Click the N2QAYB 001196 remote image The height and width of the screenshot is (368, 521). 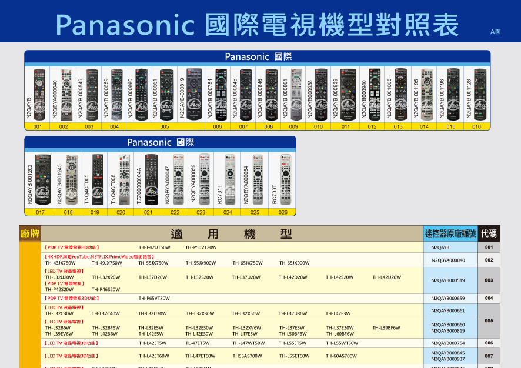tap(453, 94)
